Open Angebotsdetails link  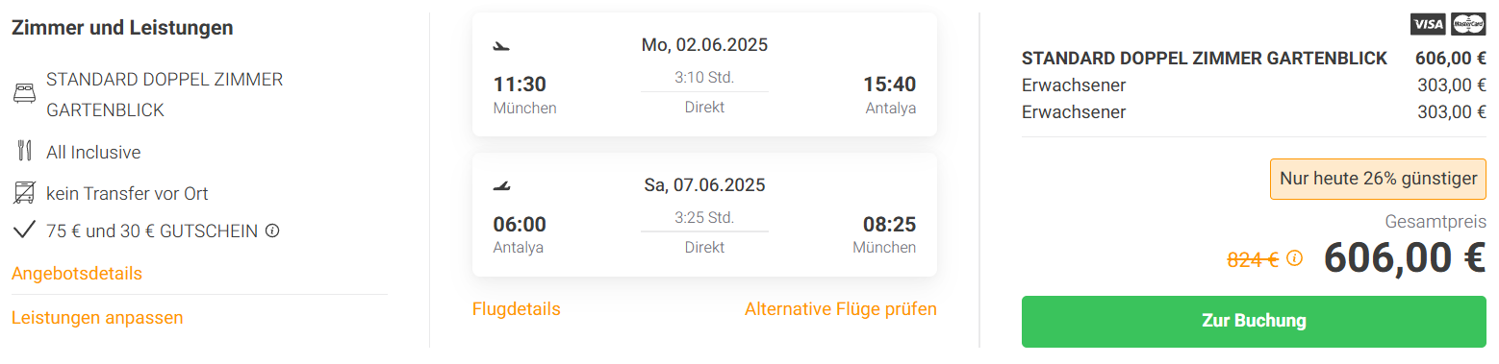tap(77, 274)
